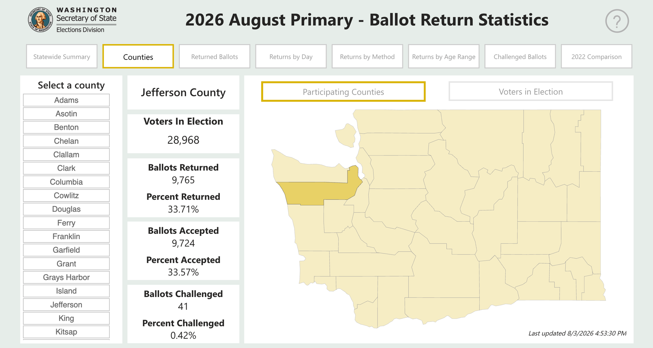653x348 pixels.
Task: Click the Counties tab
Action: [x=138, y=57]
